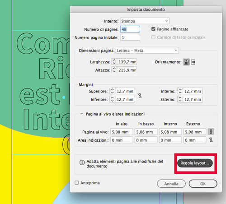226x204 pixels.
Task: Open the Dimensioni pagina dropdown
Action: click(x=147, y=50)
